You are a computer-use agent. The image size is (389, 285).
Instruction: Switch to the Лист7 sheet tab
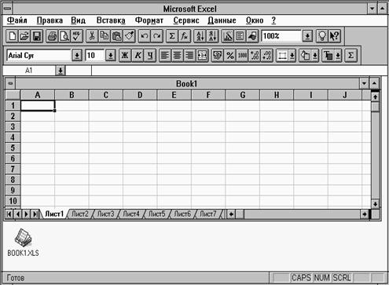(208, 214)
